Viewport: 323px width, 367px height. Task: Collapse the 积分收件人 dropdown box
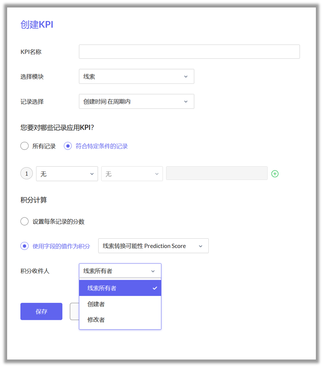click(x=120, y=271)
